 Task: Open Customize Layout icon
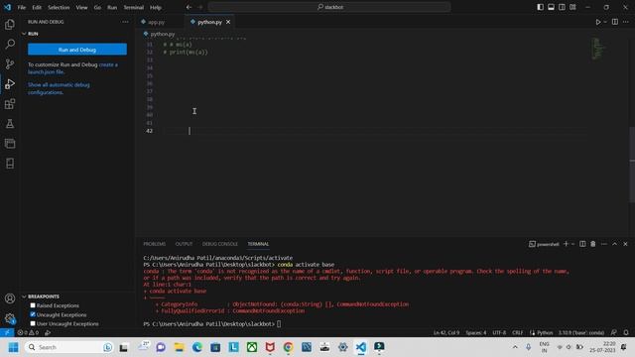573,7
